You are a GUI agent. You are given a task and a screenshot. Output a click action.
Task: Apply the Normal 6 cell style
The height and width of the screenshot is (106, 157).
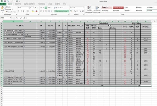click(x=141, y=11)
